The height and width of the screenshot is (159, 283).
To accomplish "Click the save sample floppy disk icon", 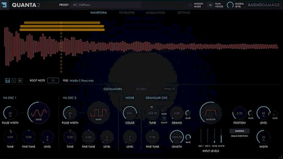I will [7, 81].
